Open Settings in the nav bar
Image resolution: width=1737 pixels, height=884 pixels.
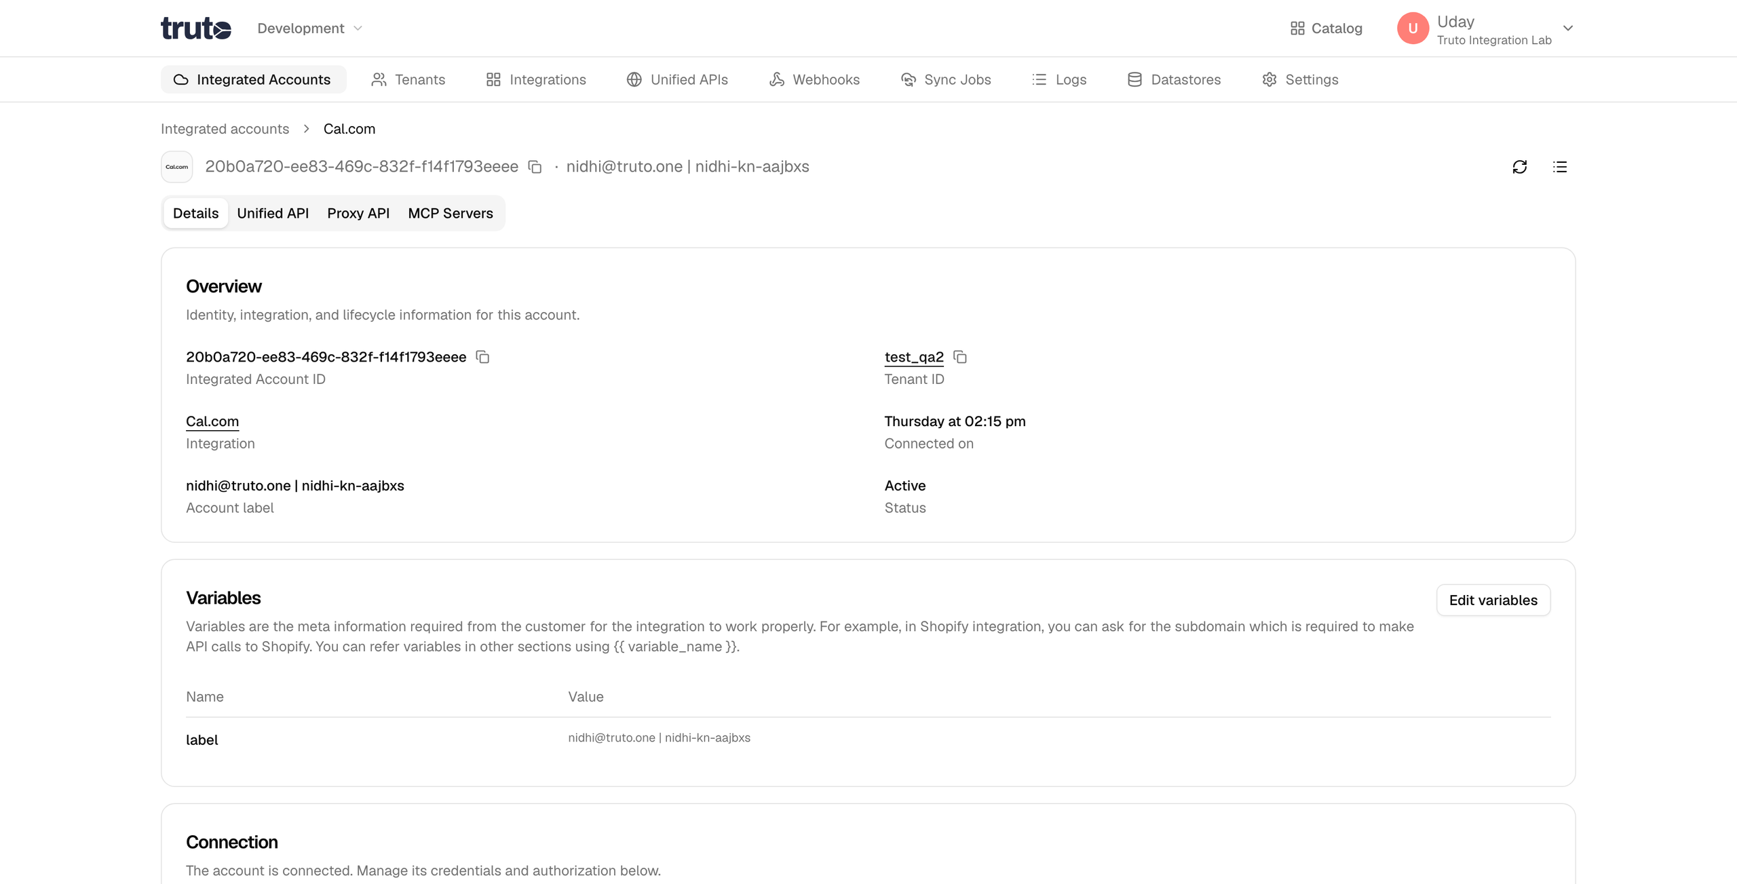tap(1300, 79)
